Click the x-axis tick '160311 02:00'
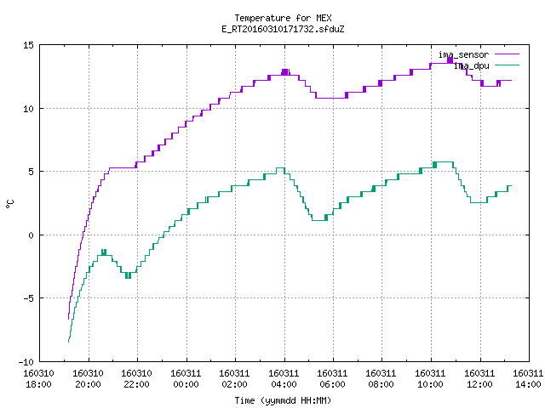This screenshot has width=545, height=408. (x=235, y=379)
